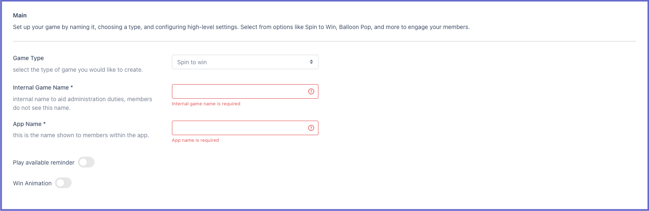
Task: Select the 'Internal game name is required' error message
Action: point(206,104)
